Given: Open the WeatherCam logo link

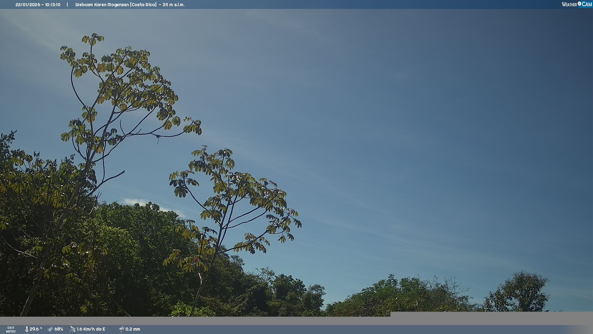Looking at the screenshot, I should point(576,4).
